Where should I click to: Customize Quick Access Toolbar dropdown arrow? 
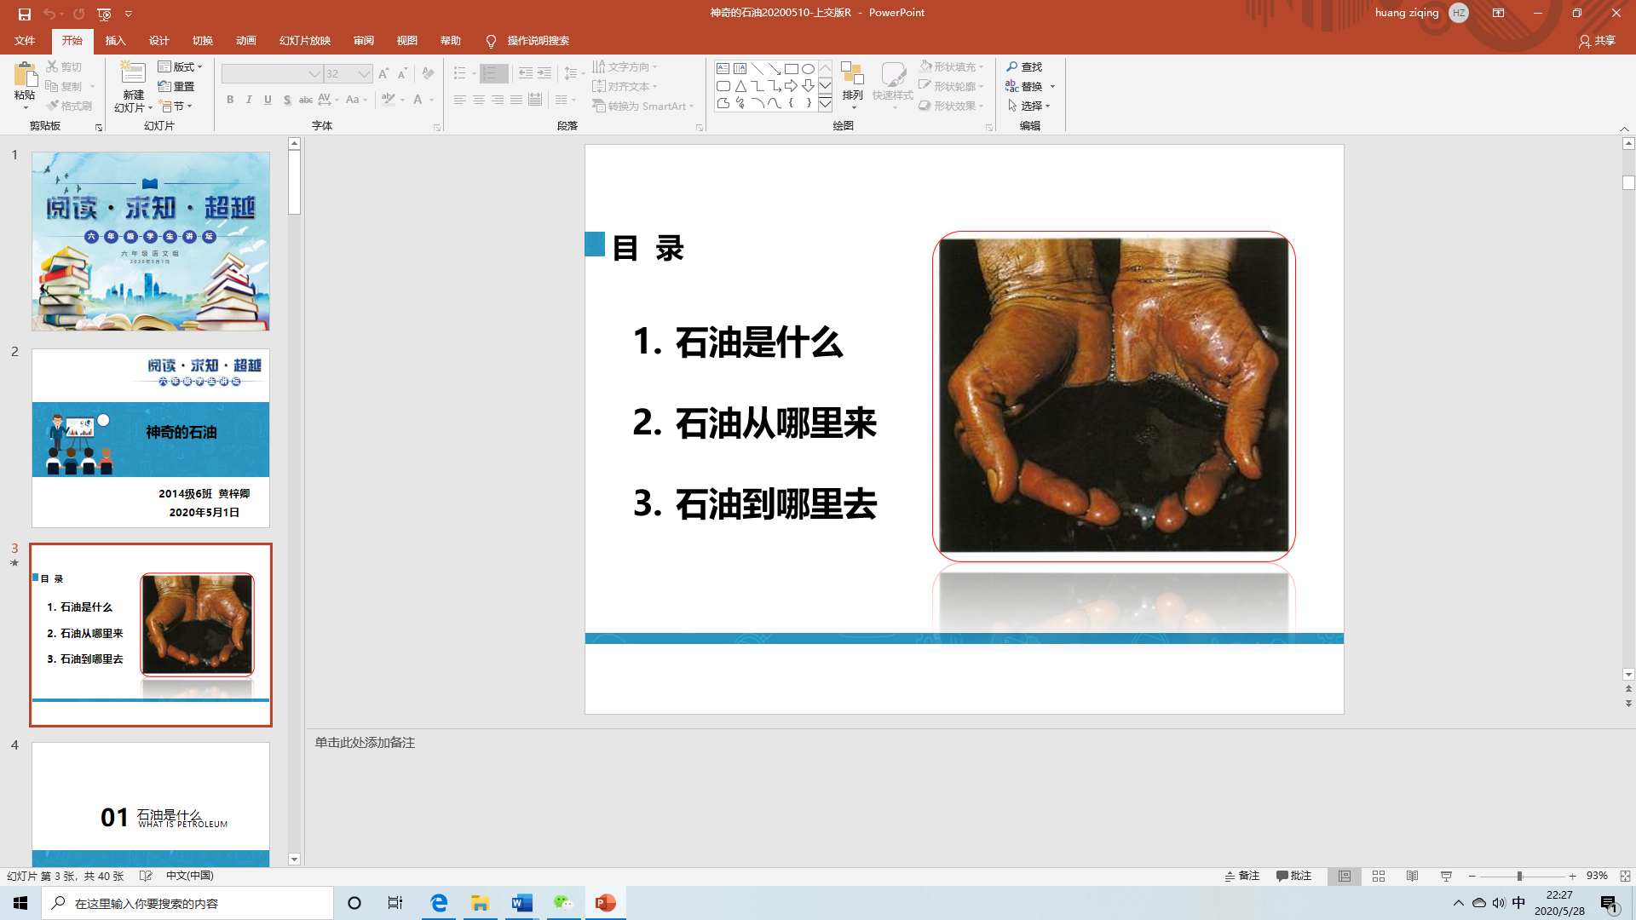tap(129, 14)
